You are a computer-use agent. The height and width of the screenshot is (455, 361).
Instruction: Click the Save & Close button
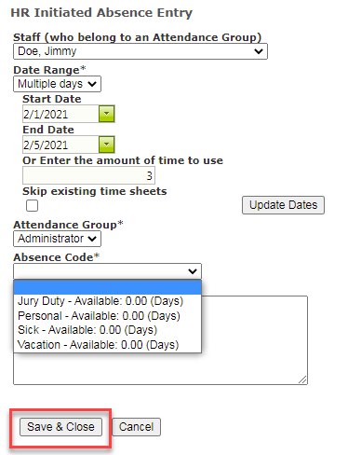(x=60, y=427)
